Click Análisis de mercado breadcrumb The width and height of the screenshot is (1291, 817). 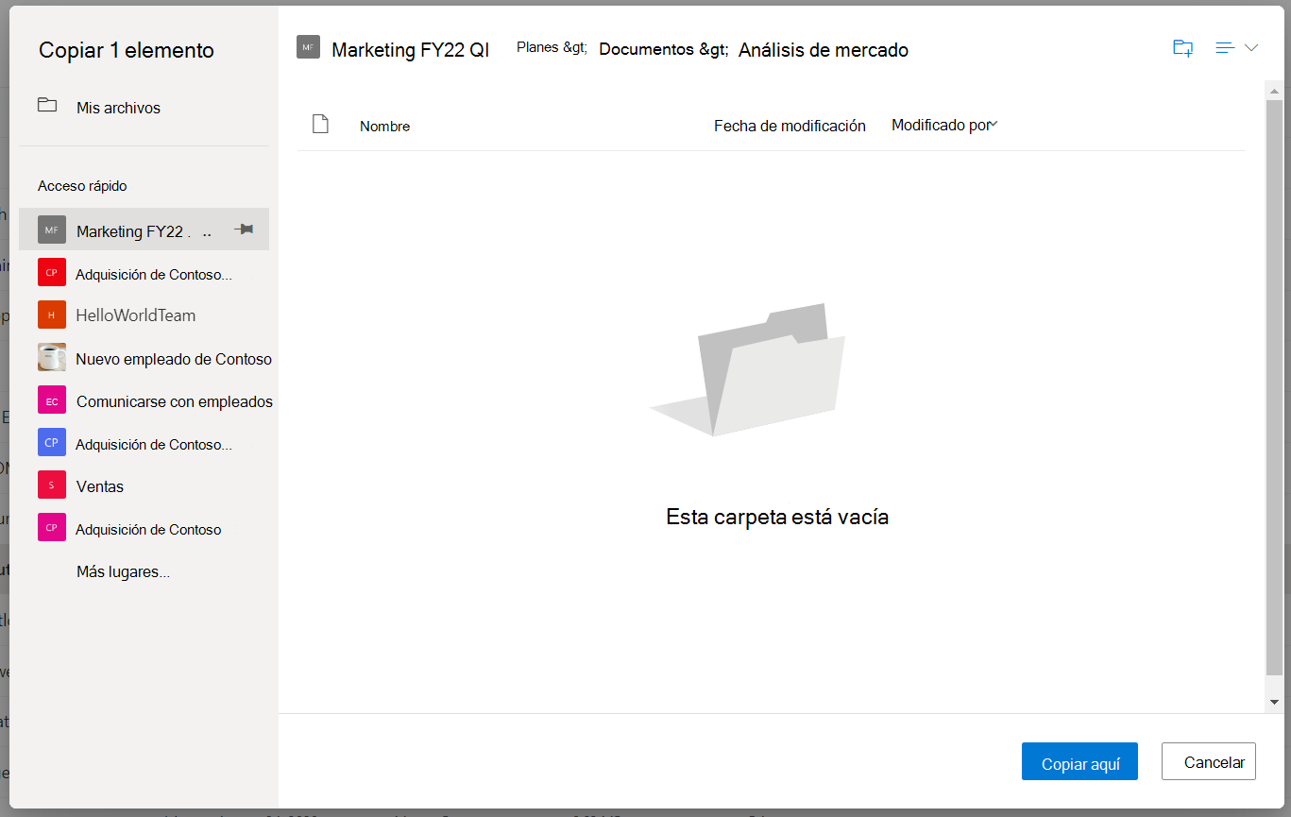point(824,50)
